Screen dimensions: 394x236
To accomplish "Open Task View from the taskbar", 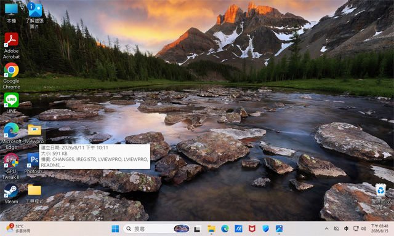I will 197,229.
